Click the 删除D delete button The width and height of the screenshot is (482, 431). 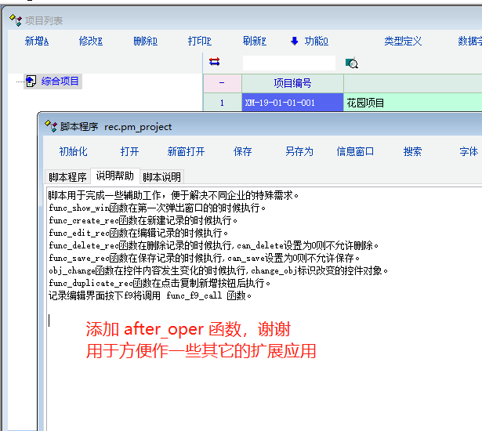tap(146, 42)
